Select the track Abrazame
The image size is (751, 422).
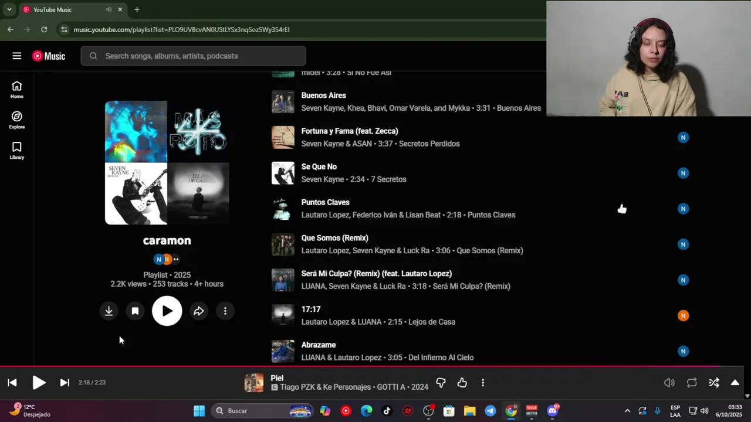(318, 345)
